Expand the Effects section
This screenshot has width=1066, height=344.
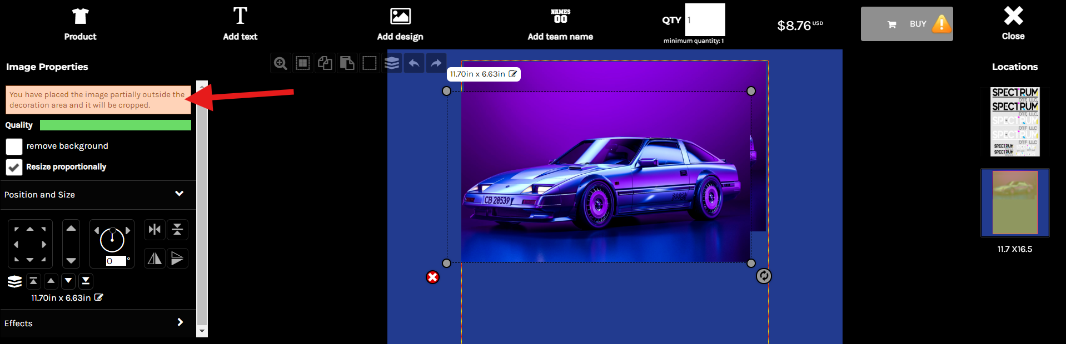tap(180, 323)
